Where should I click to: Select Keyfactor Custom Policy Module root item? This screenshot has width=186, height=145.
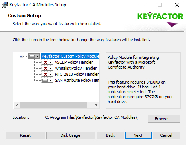70,56
